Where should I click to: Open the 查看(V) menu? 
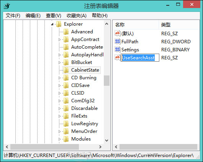tap(54, 16)
